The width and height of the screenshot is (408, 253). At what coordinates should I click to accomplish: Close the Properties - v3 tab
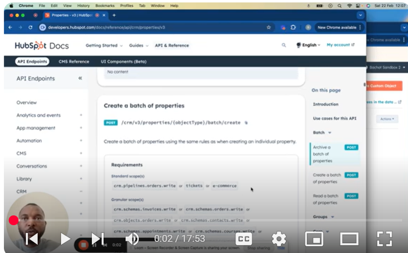(104, 15)
